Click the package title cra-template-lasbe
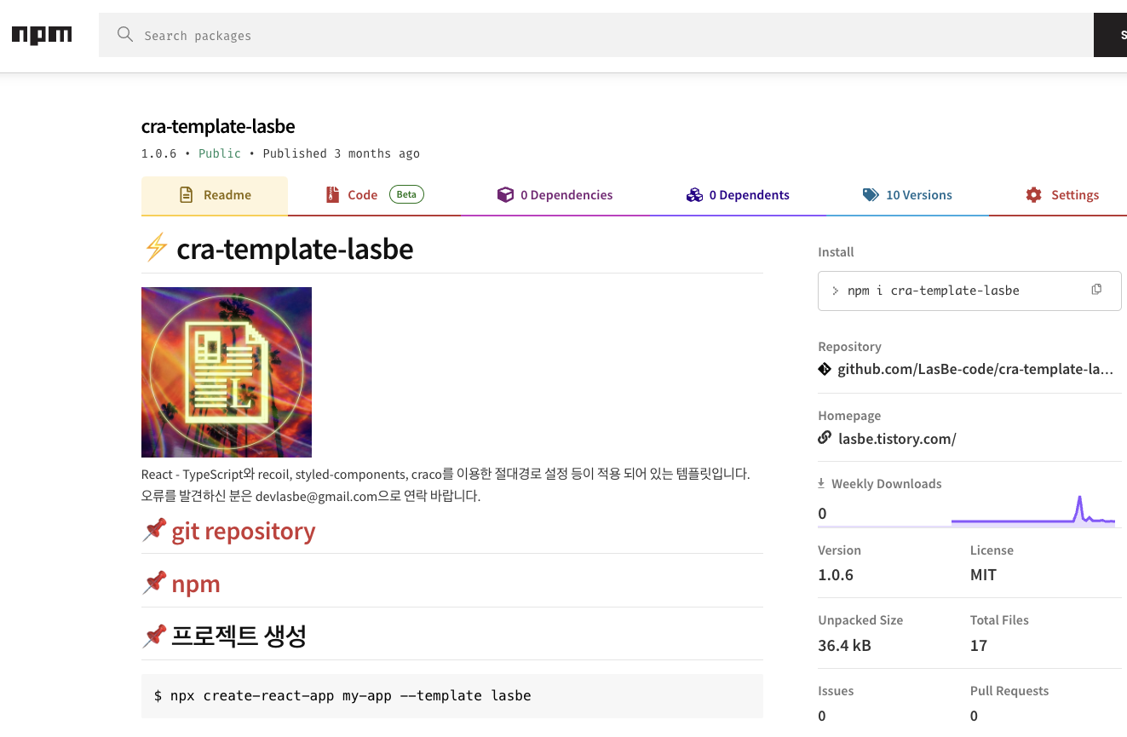 click(218, 126)
